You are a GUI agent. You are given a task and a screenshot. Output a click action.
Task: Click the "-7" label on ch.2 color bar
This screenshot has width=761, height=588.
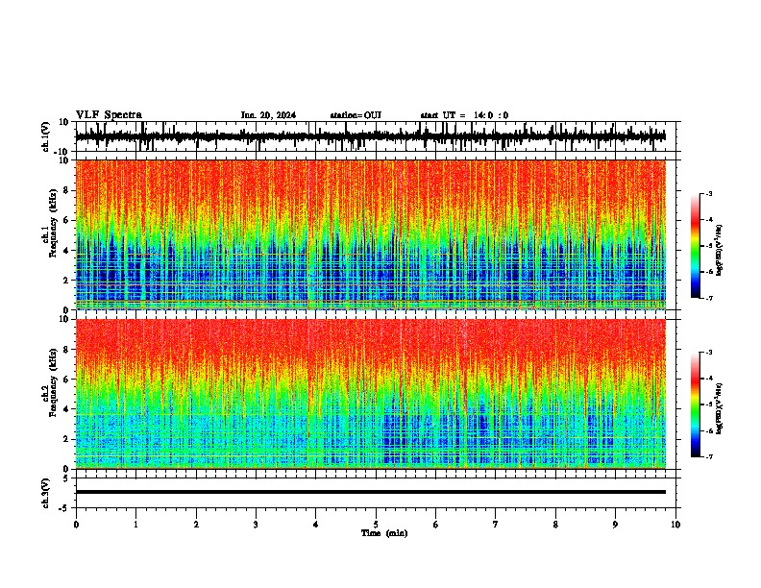[709, 457]
